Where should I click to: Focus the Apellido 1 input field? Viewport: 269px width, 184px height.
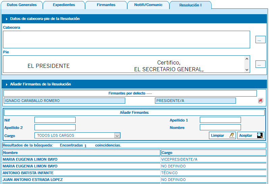(220, 120)
